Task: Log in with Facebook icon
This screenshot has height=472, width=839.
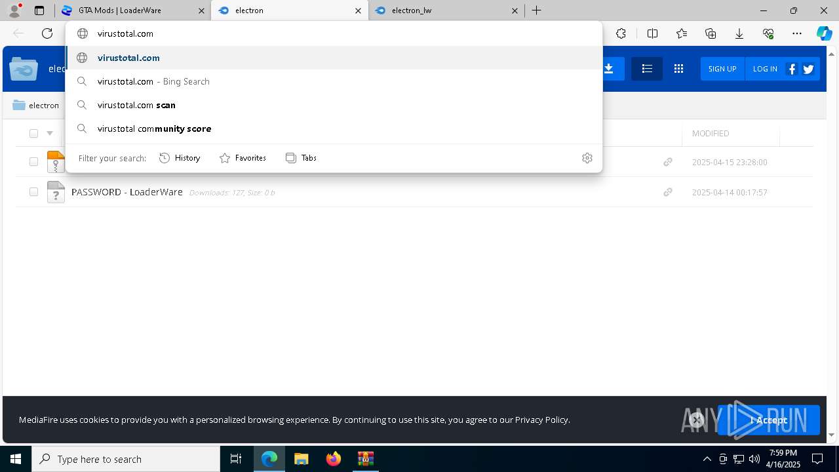Action: coord(792,69)
